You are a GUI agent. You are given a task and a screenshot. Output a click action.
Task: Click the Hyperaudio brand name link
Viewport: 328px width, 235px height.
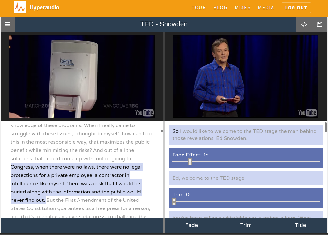pyautogui.click(x=45, y=8)
